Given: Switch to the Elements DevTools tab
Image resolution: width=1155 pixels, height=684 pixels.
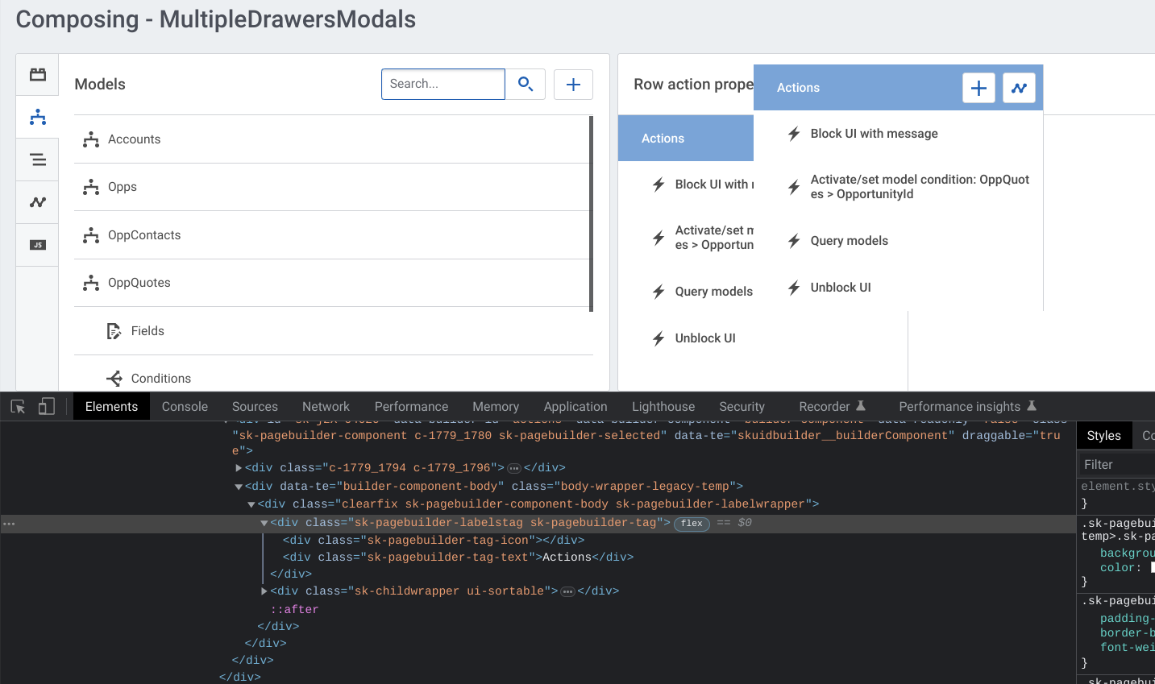Looking at the screenshot, I should (x=111, y=407).
